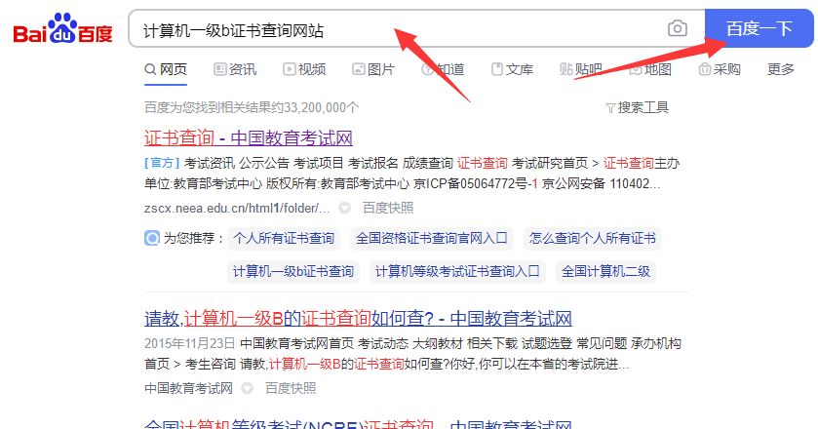Open the 知道 tab

pos(443,69)
